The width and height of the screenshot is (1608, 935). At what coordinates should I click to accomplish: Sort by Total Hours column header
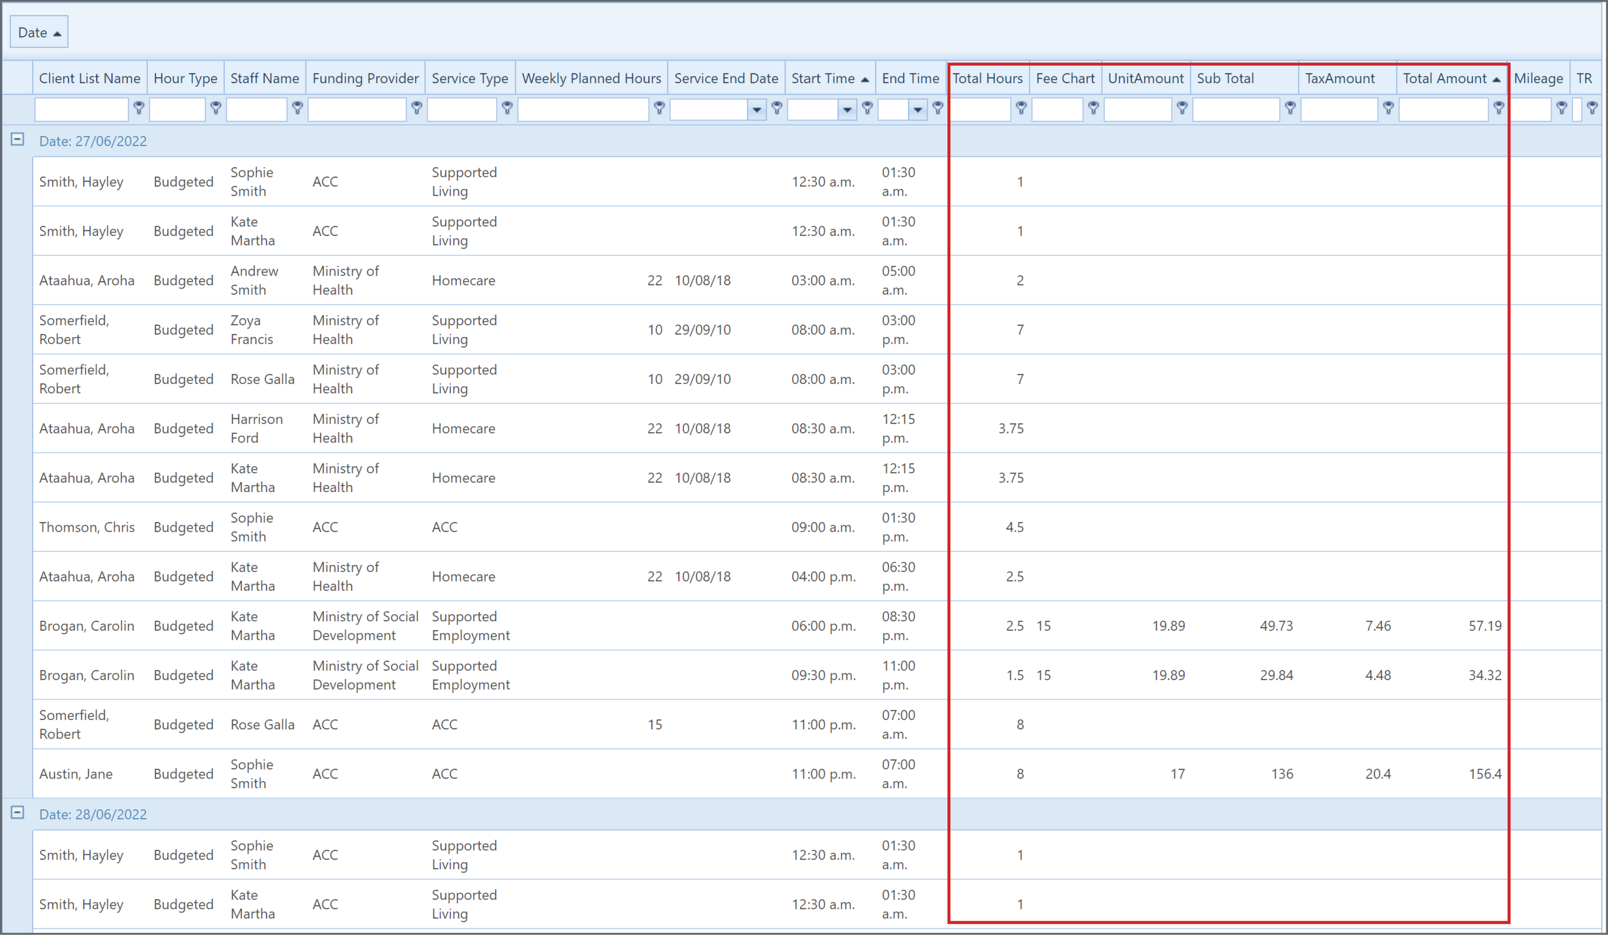[988, 79]
